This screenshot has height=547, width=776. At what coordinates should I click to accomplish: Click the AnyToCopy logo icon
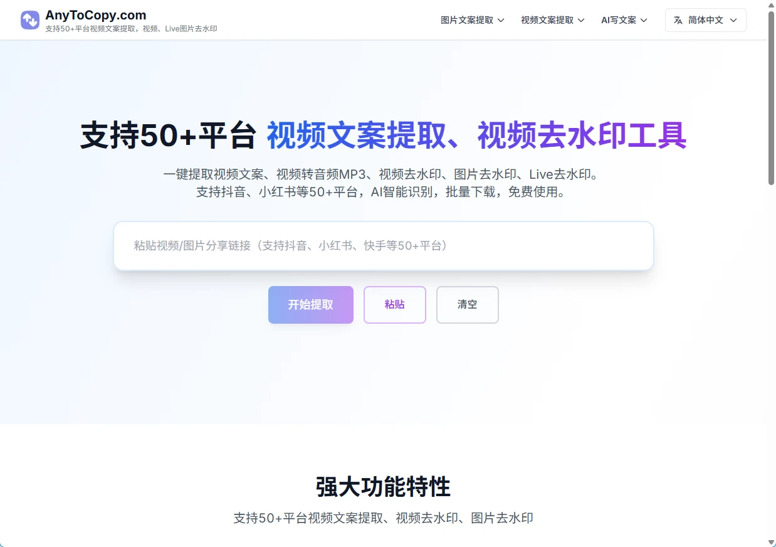pos(29,20)
